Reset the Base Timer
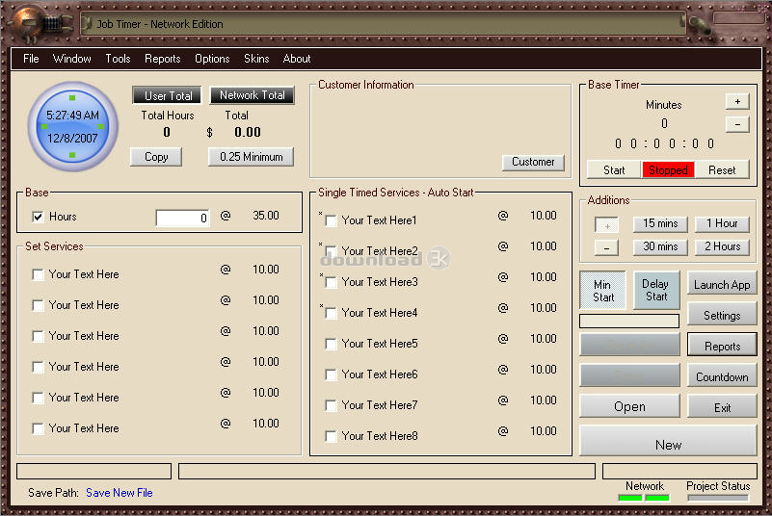772x516 pixels. [x=722, y=169]
